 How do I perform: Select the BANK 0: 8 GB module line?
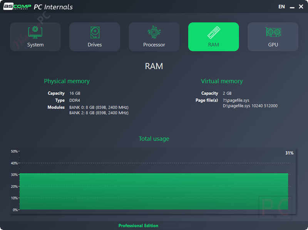[99, 108]
